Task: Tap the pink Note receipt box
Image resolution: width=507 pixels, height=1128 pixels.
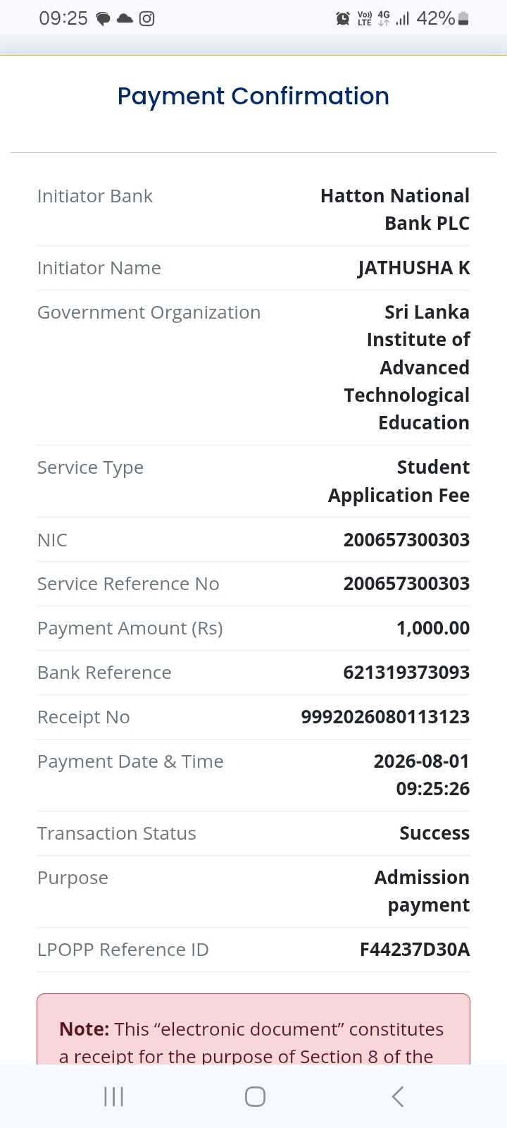Action: click(x=254, y=1029)
